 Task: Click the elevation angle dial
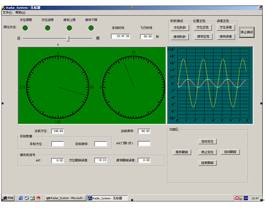point(134,87)
